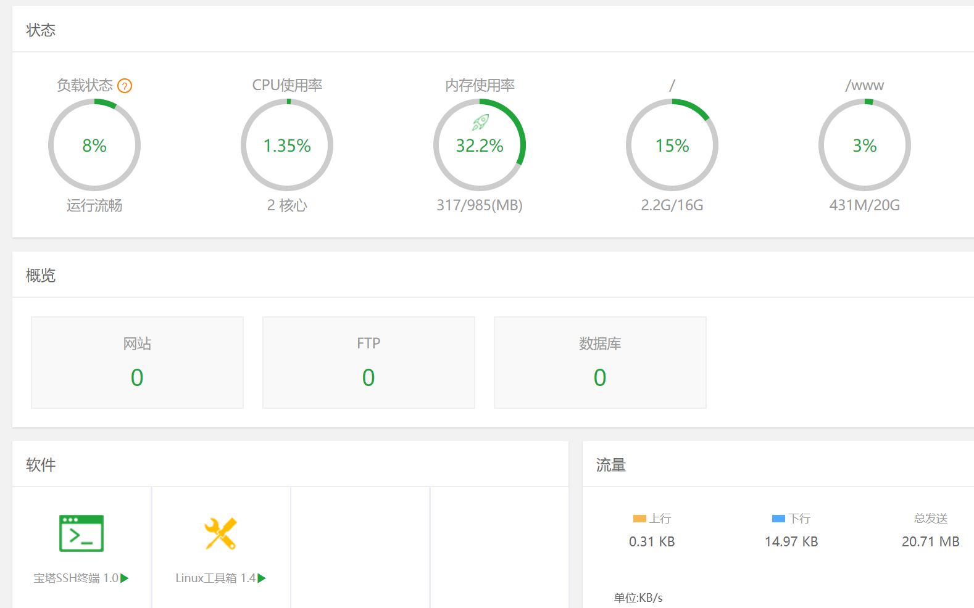Image resolution: width=974 pixels, height=608 pixels.
Task: Click the memory release rocket icon
Action: point(480,122)
